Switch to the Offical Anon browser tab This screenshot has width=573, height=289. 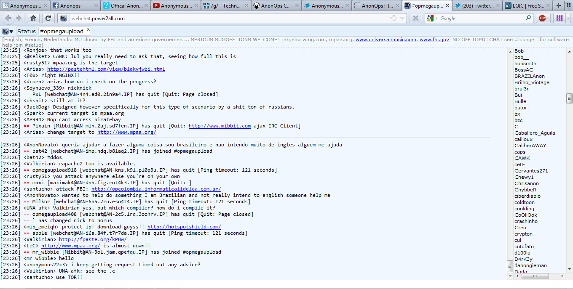[x=126, y=6]
